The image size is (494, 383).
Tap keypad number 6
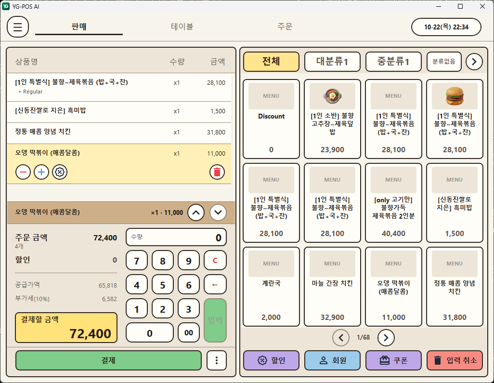[189, 285]
